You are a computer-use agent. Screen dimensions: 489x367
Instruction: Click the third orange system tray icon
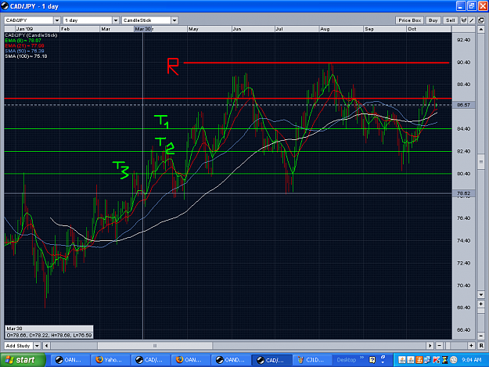pos(419,360)
